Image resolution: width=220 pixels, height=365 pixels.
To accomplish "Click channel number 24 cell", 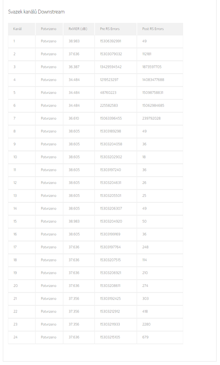I will tap(15, 337).
